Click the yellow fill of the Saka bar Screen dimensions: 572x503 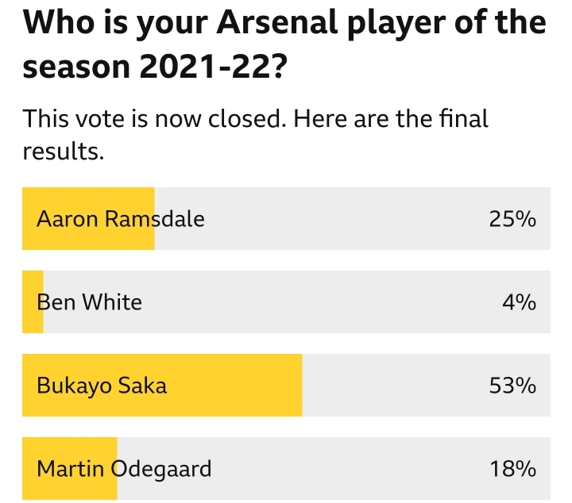(x=162, y=385)
